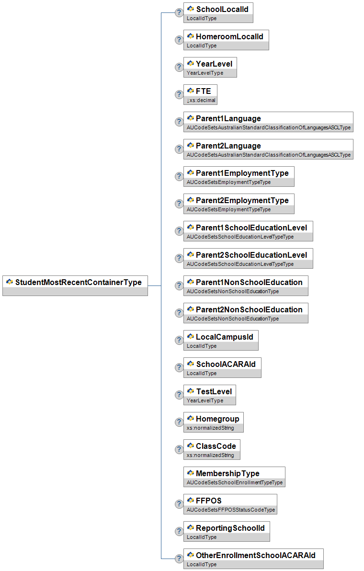Click the help icon beside Parent1Language

pyautogui.click(x=179, y=122)
